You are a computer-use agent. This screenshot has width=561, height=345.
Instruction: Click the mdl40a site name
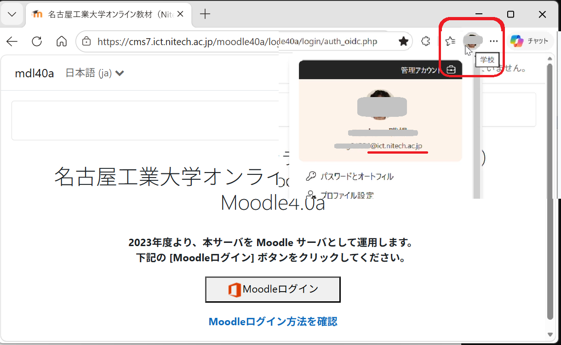[34, 73]
